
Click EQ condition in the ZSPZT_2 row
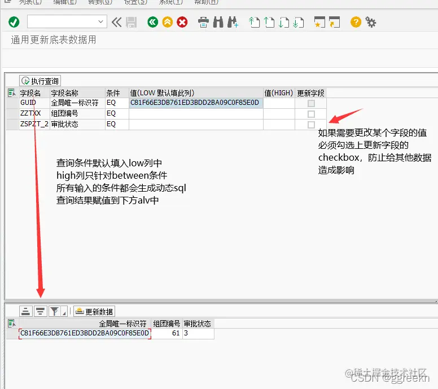tap(117, 124)
